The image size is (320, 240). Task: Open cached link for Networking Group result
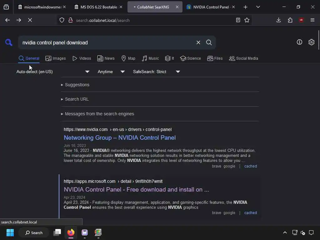(x=250, y=166)
